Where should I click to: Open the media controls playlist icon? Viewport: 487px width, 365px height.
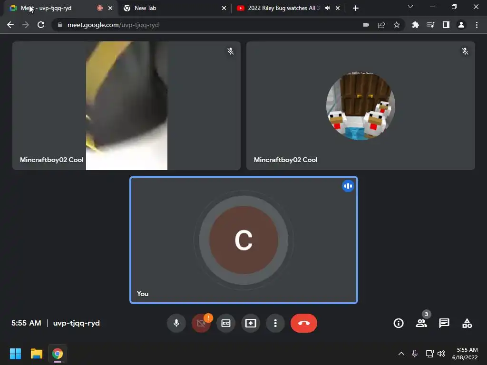(430, 25)
